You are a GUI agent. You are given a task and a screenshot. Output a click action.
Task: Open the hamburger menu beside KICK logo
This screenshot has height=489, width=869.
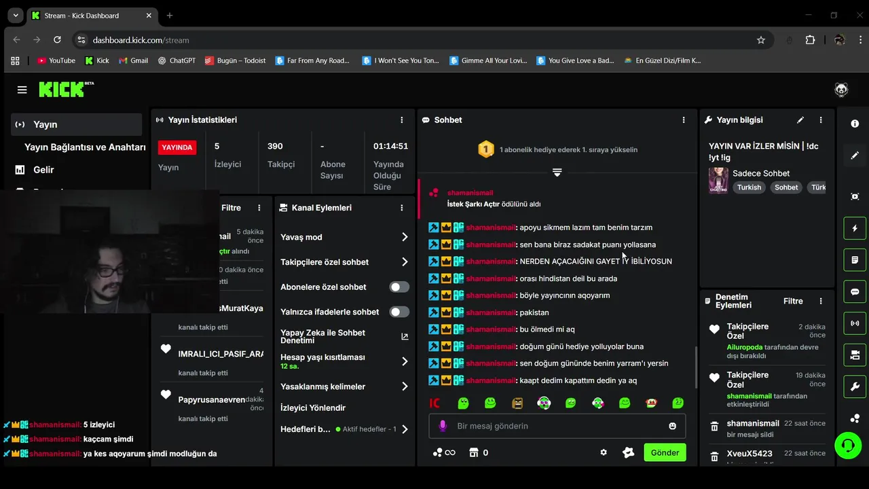point(22,90)
